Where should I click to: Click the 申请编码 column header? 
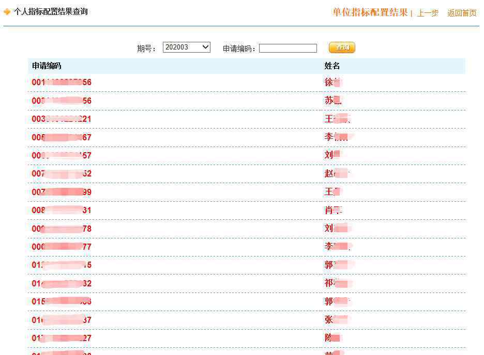pyautogui.click(x=47, y=66)
